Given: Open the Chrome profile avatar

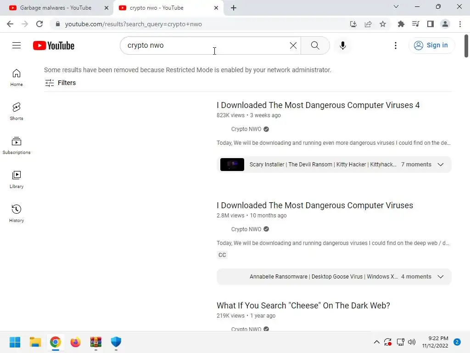Looking at the screenshot, I should (x=445, y=24).
